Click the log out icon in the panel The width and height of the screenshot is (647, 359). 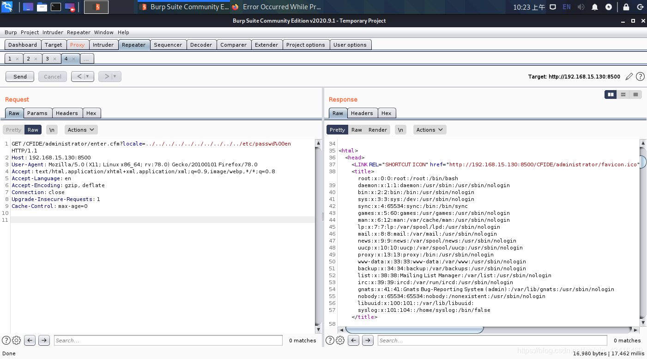coord(640,7)
